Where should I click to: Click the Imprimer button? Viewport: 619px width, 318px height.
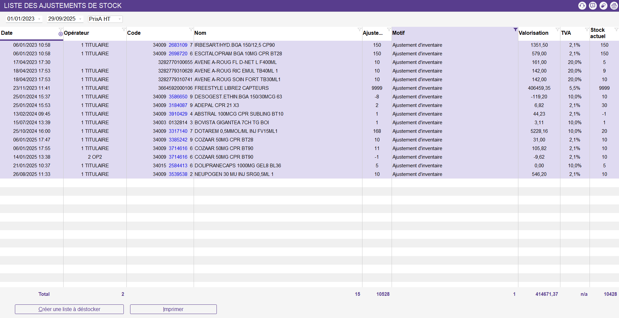click(x=173, y=309)
